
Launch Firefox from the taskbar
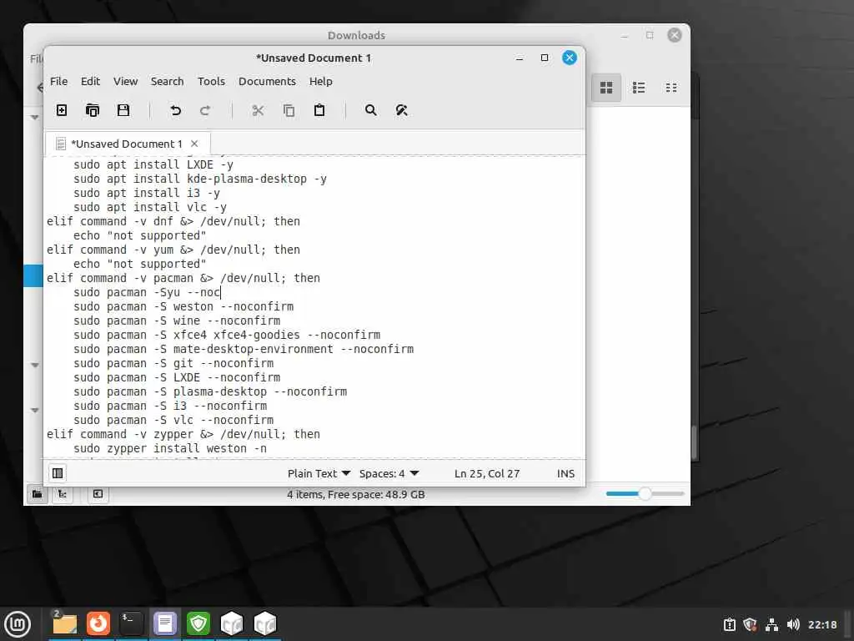pos(98,623)
